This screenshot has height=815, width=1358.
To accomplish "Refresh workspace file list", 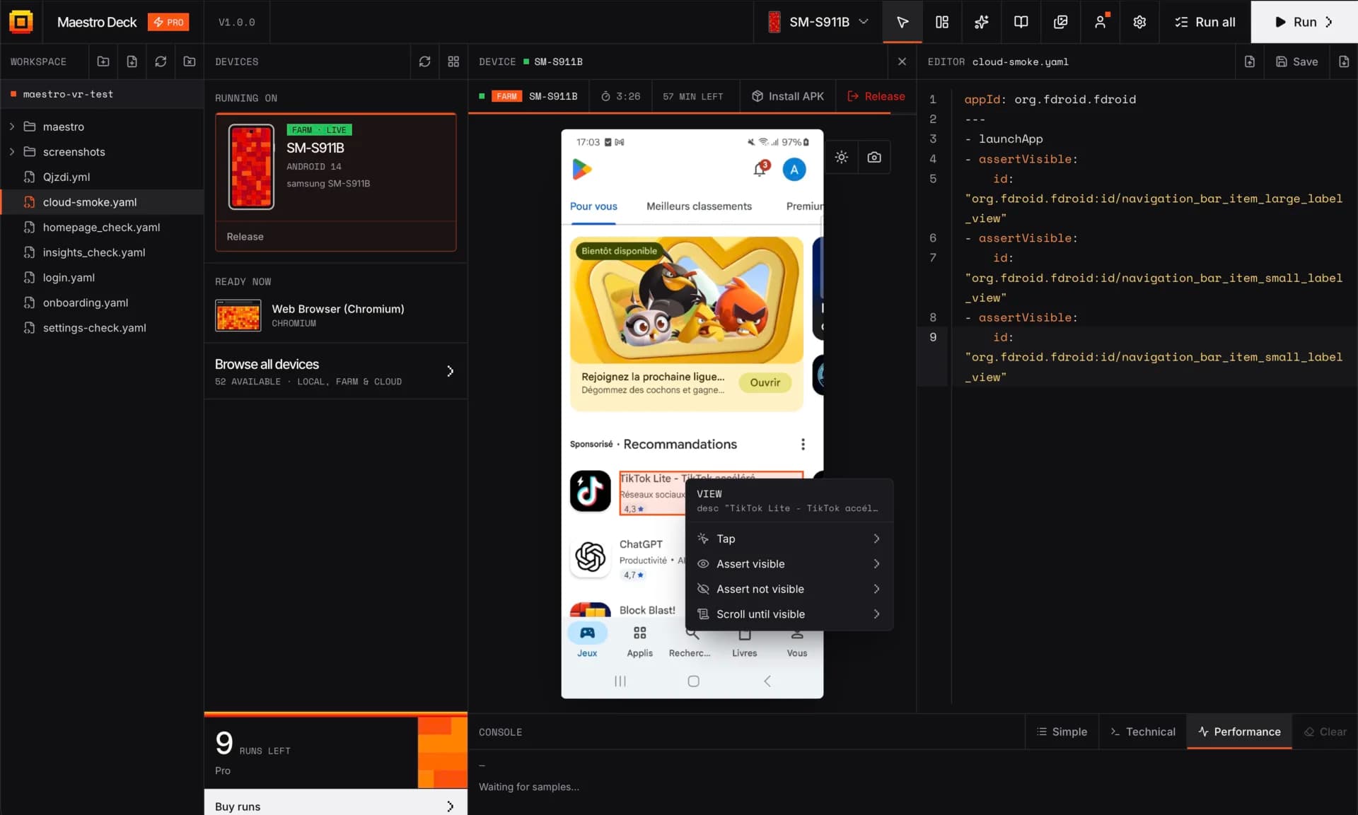I will point(161,61).
